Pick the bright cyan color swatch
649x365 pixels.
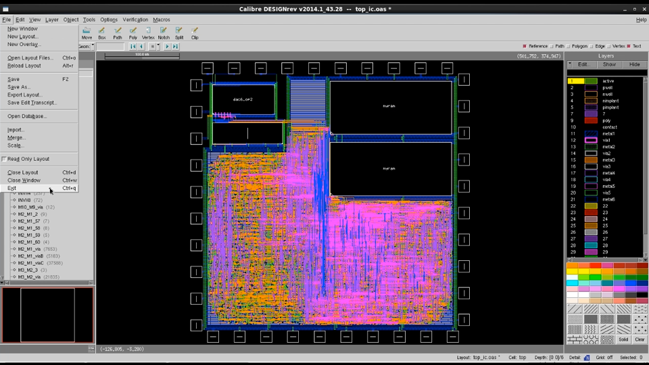[572, 283]
